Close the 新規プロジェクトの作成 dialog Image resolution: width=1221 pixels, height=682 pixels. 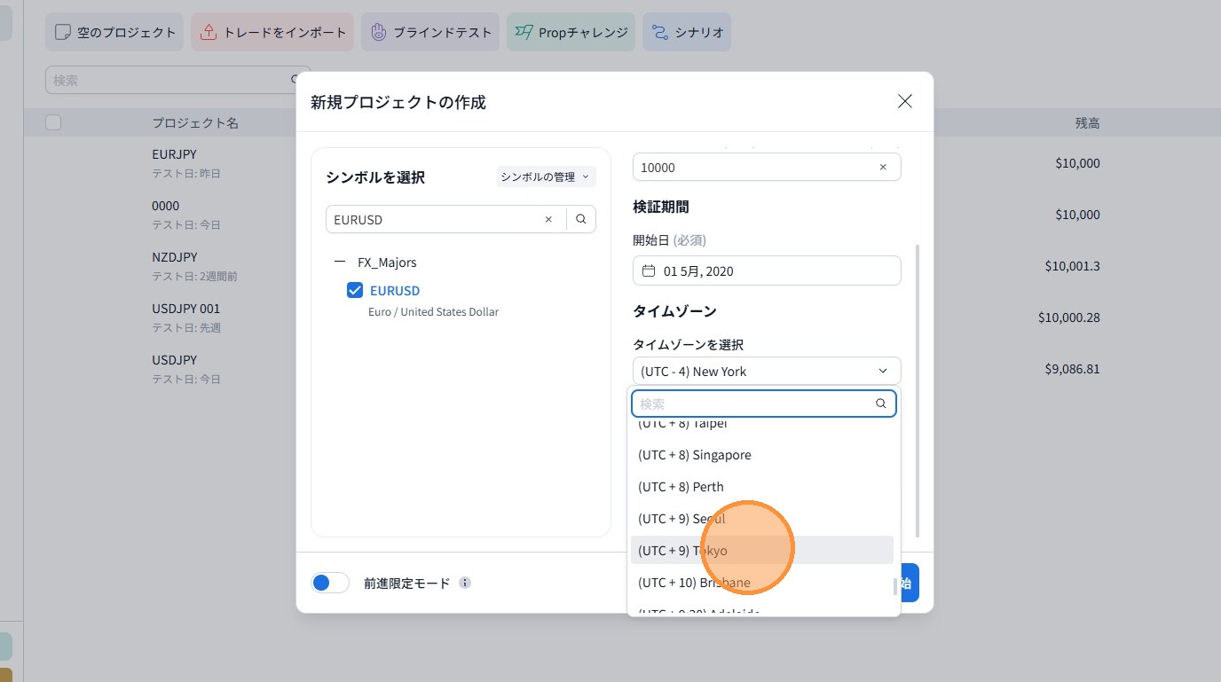click(x=905, y=101)
